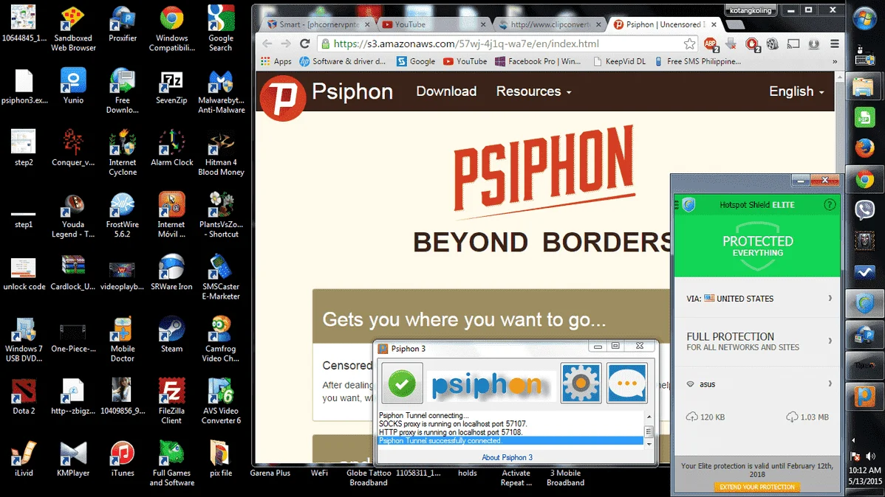The width and height of the screenshot is (885, 497).
Task: Click the Protected Everything shield status
Action: point(757,246)
